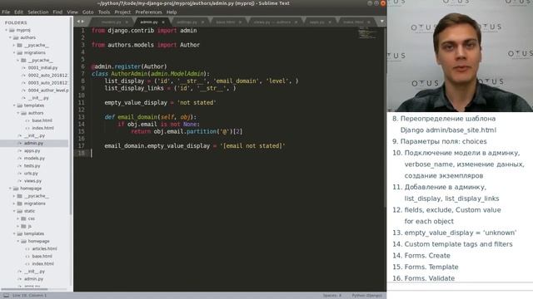Open the Selection menu
Image resolution: width=533 pixels, height=299 pixels.
click(x=38, y=12)
